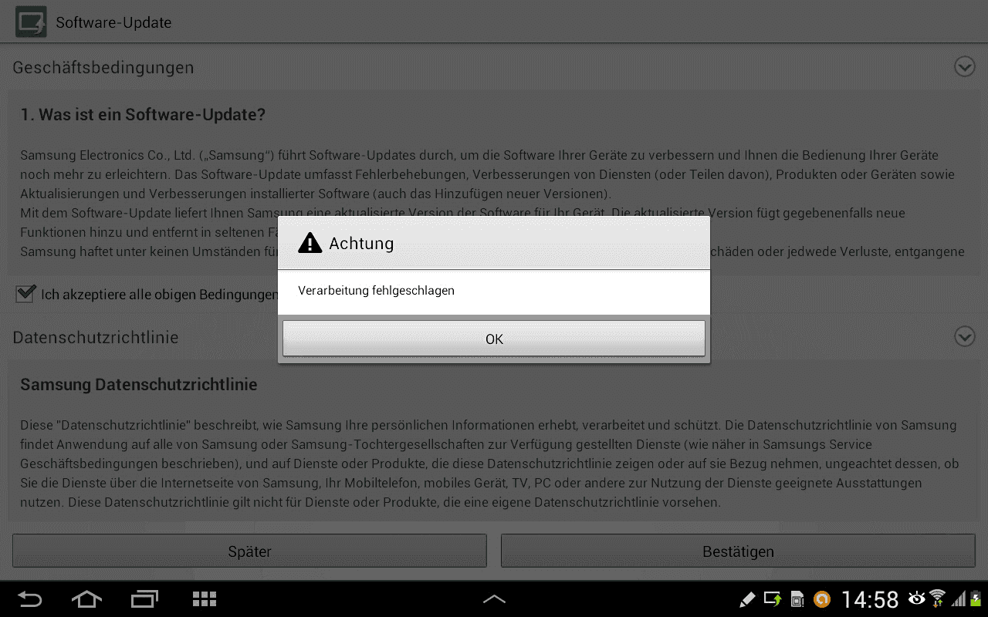Screen dimensions: 988x617
Task: Tap the Software-Update app icon in header
Action: click(x=30, y=22)
